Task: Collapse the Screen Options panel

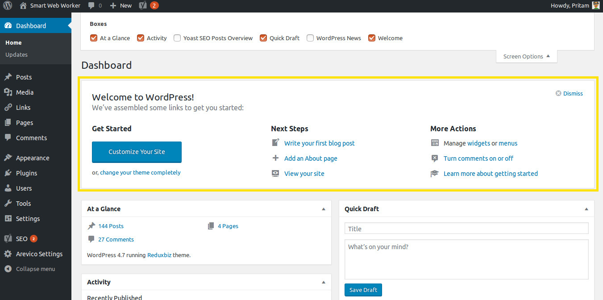Action: click(527, 56)
